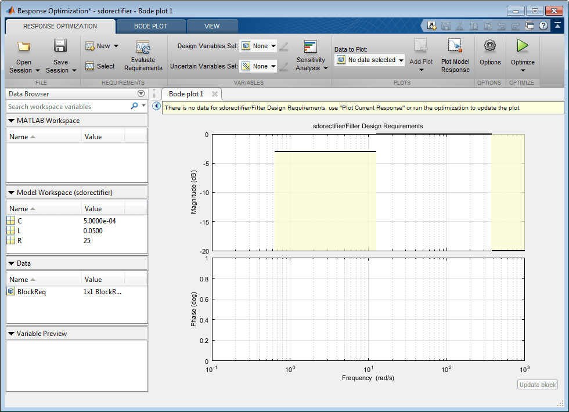Open the Options gear settings

pos(490,46)
